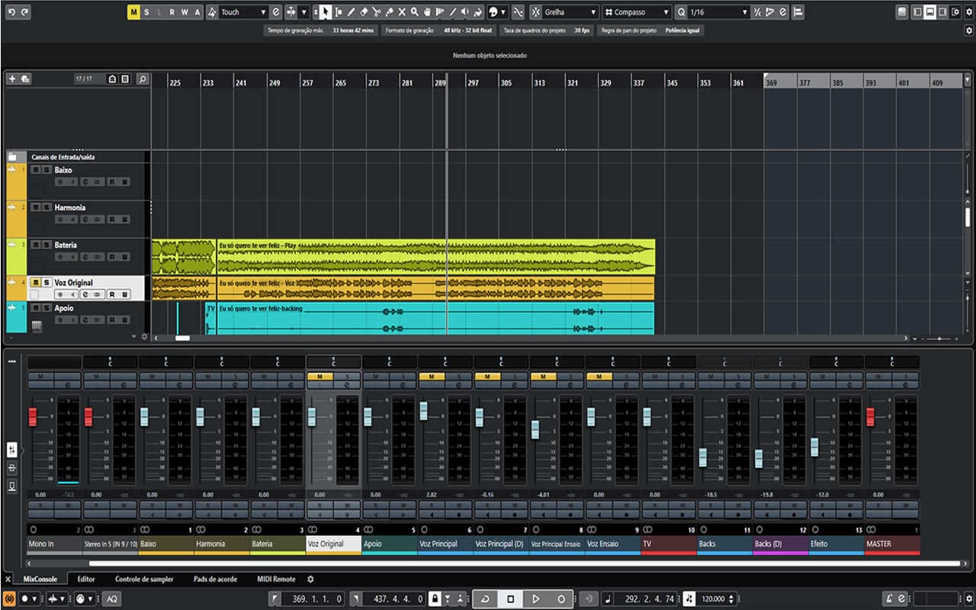Pick the Zoom magnifier tool
The image size is (976, 610).
414,12
